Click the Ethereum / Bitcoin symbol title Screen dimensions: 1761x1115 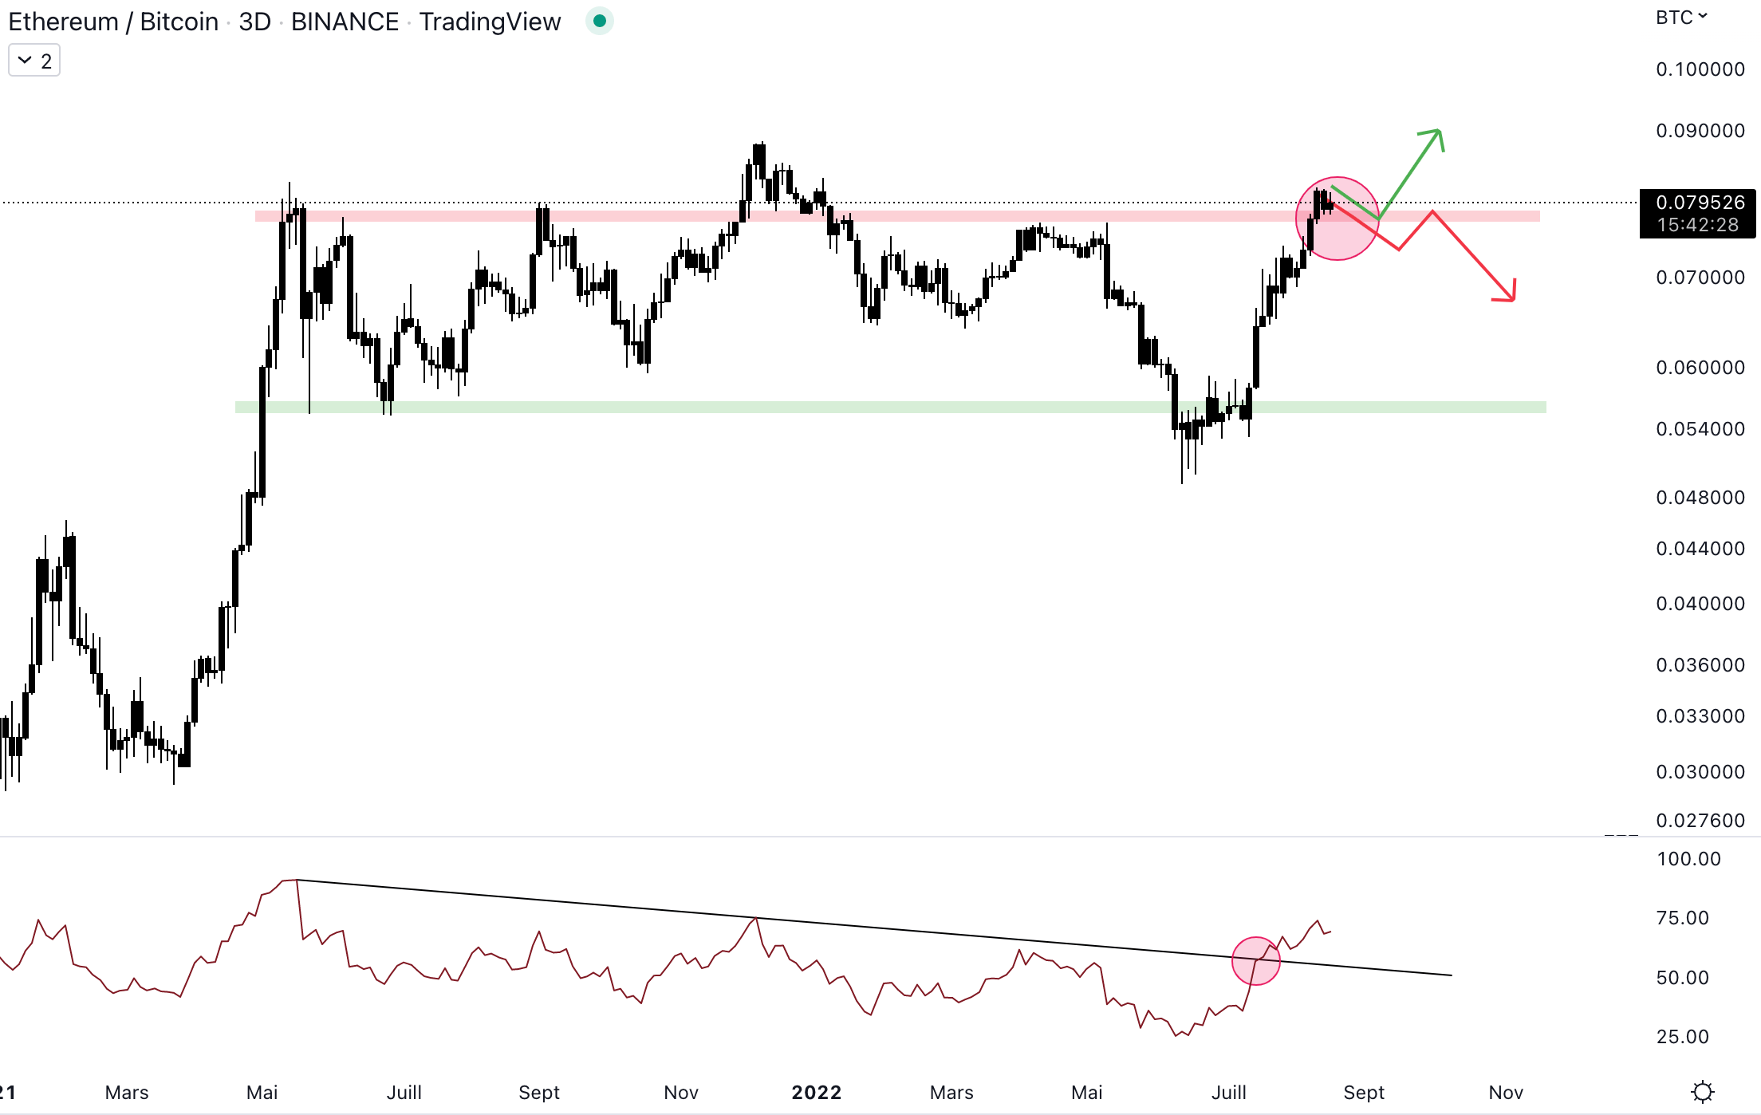[x=113, y=22]
